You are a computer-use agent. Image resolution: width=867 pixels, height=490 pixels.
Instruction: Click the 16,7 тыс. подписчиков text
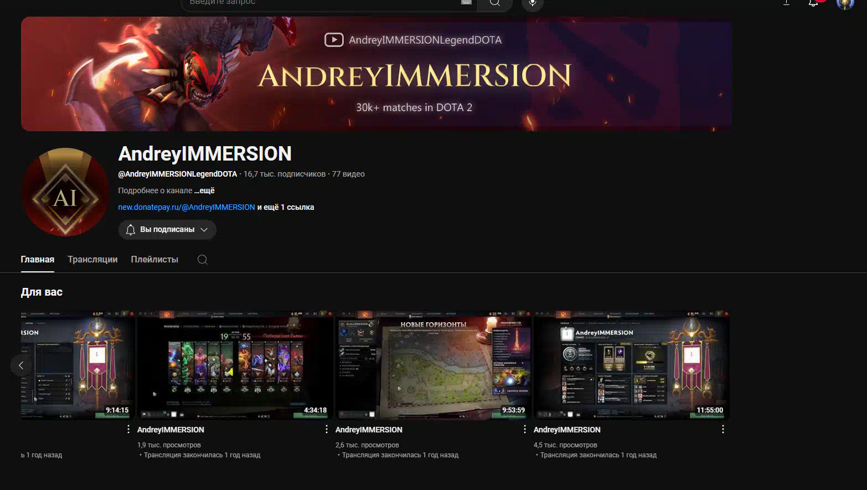click(285, 174)
